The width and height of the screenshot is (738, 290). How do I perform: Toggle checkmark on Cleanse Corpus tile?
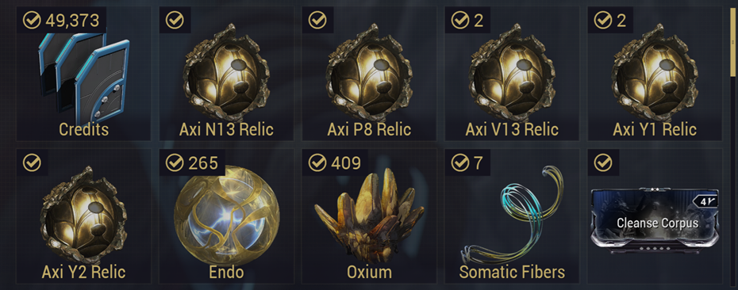pos(603,162)
